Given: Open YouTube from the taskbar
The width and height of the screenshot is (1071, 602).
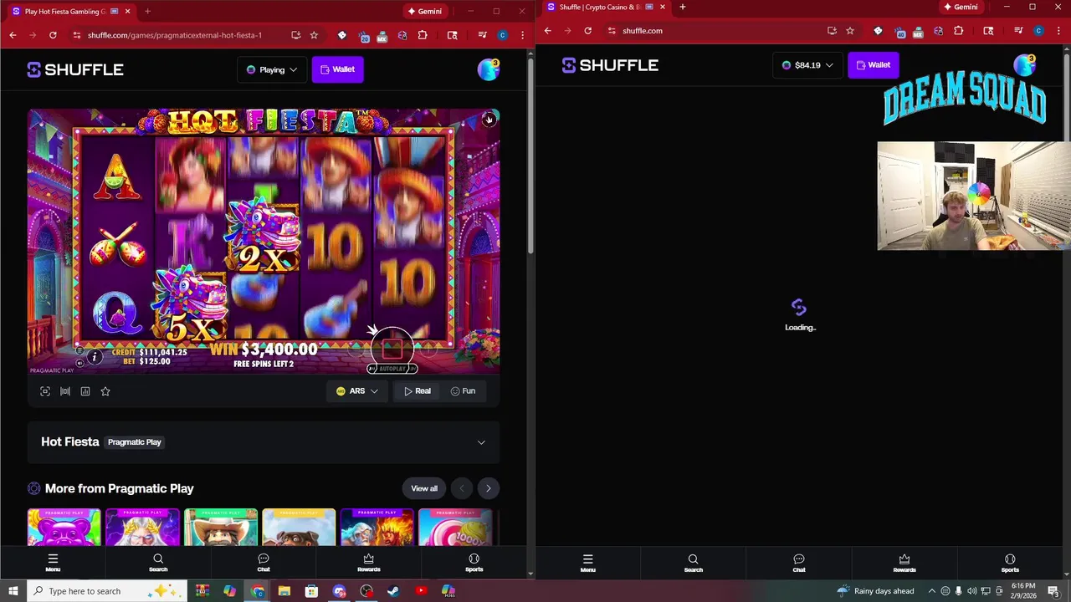Looking at the screenshot, I should coord(421,591).
